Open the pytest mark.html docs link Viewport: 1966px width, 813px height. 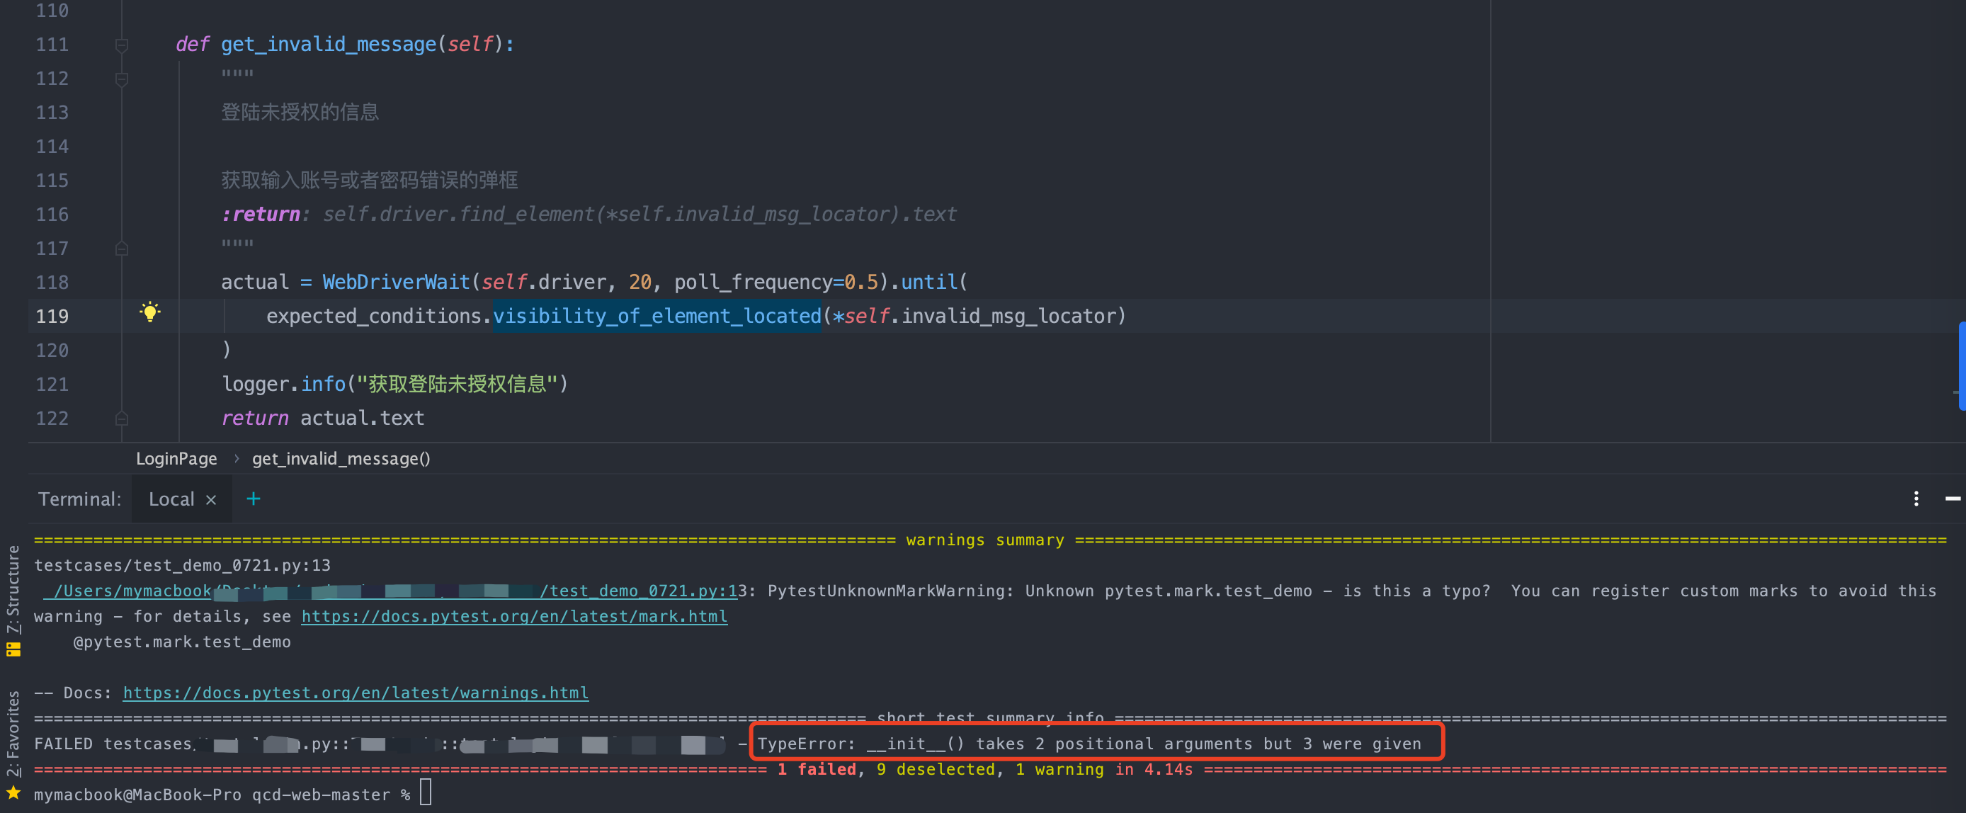point(513,617)
